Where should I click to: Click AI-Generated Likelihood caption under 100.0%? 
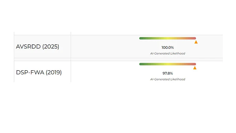167,53
